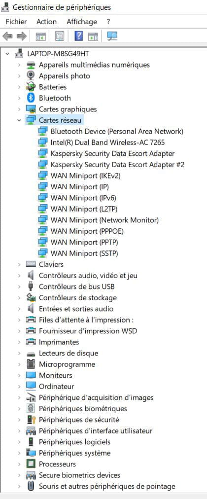
Task: Click the Appareils photo webcam icon
Action: pyautogui.click(x=31, y=76)
